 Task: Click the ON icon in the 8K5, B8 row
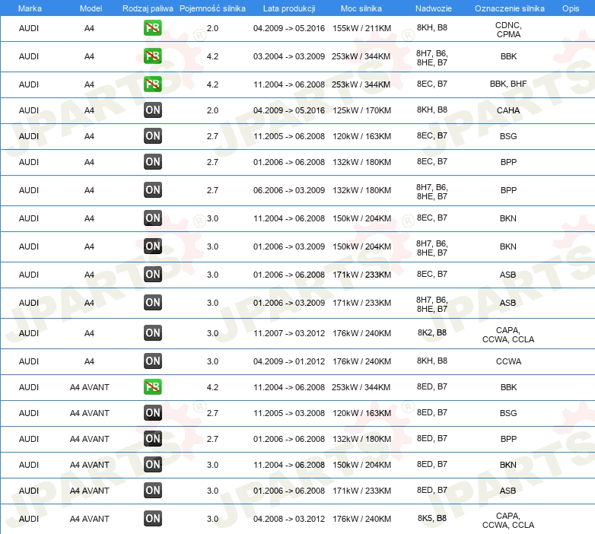(x=153, y=519)
